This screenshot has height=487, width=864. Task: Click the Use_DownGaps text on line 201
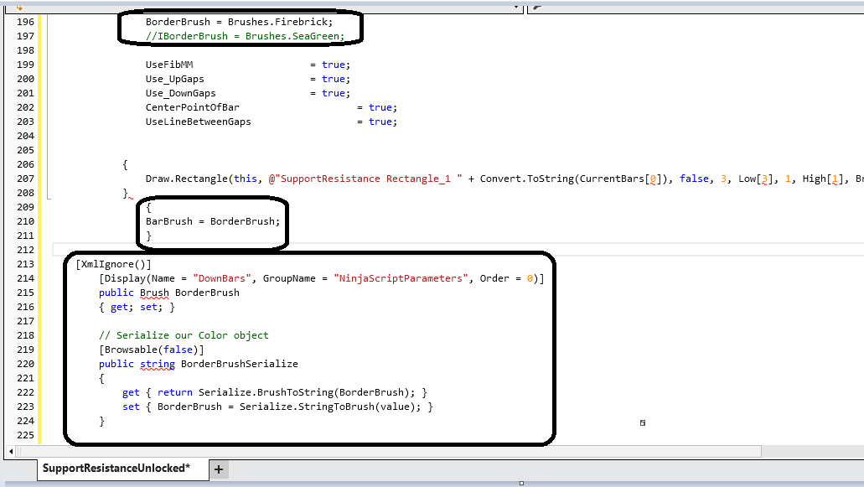[x=181, y=94]
